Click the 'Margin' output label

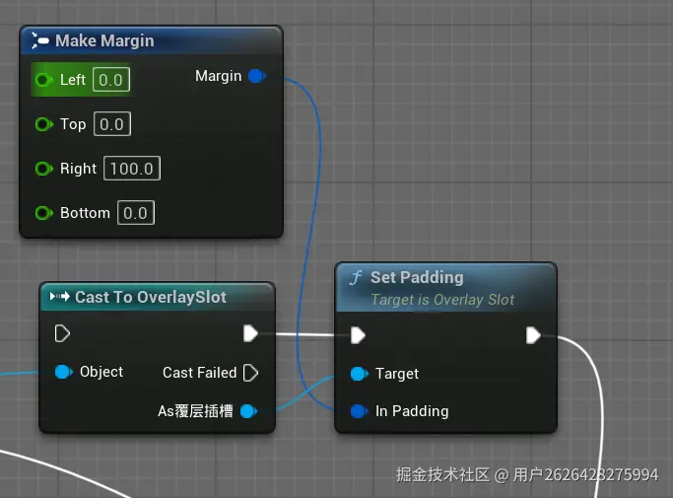click(219, 76)
